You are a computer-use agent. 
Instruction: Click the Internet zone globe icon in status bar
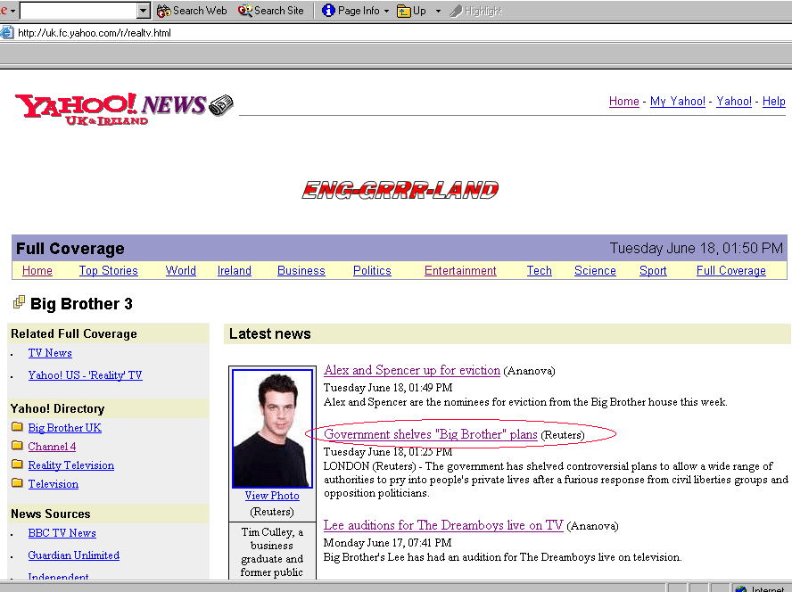741,589
